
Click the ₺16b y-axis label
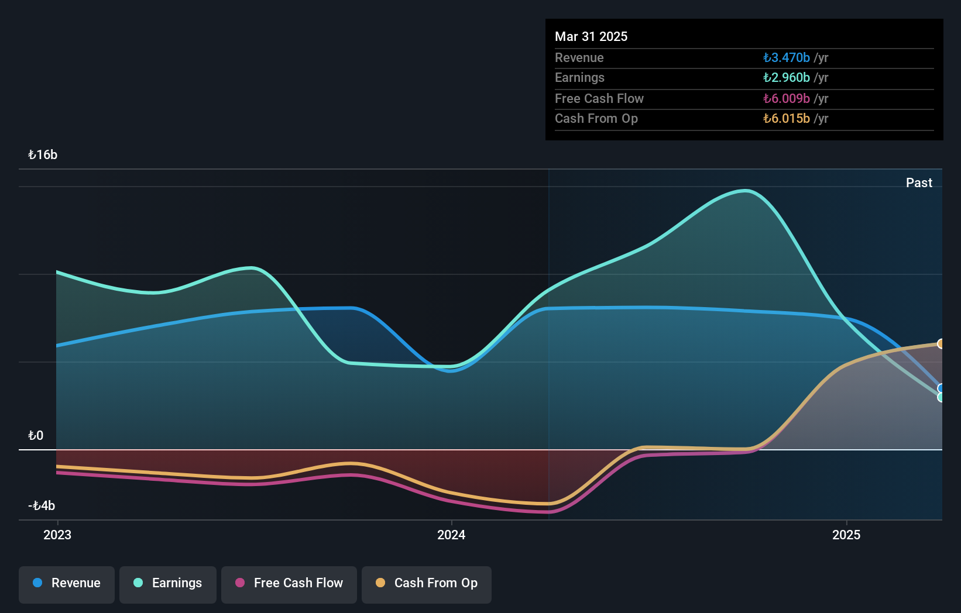(43, 155)
